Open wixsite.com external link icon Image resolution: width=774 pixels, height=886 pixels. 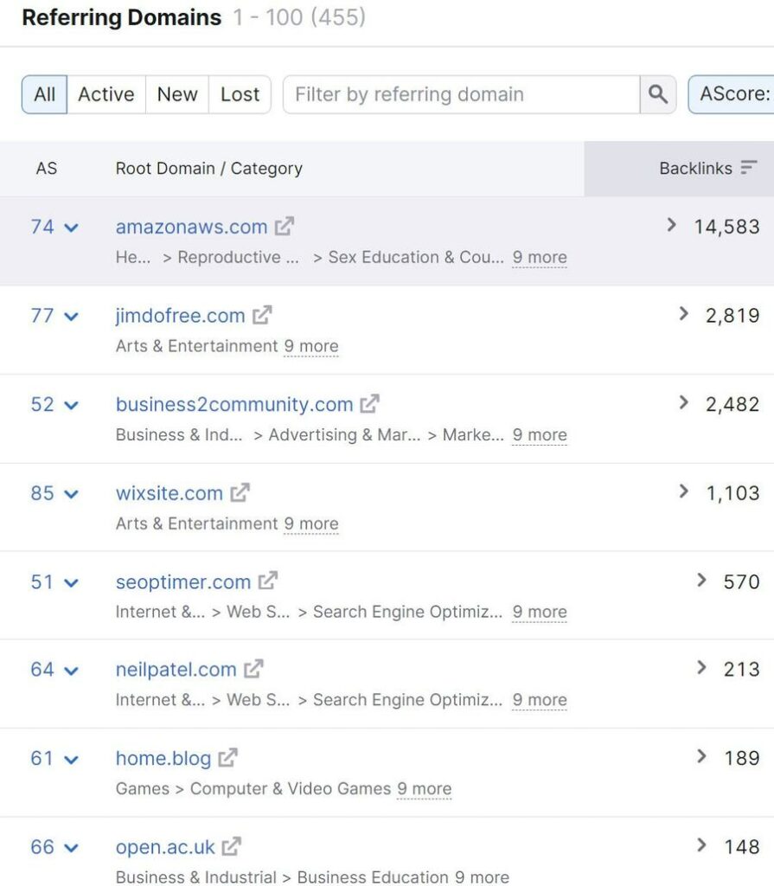(x=240, y=492)
